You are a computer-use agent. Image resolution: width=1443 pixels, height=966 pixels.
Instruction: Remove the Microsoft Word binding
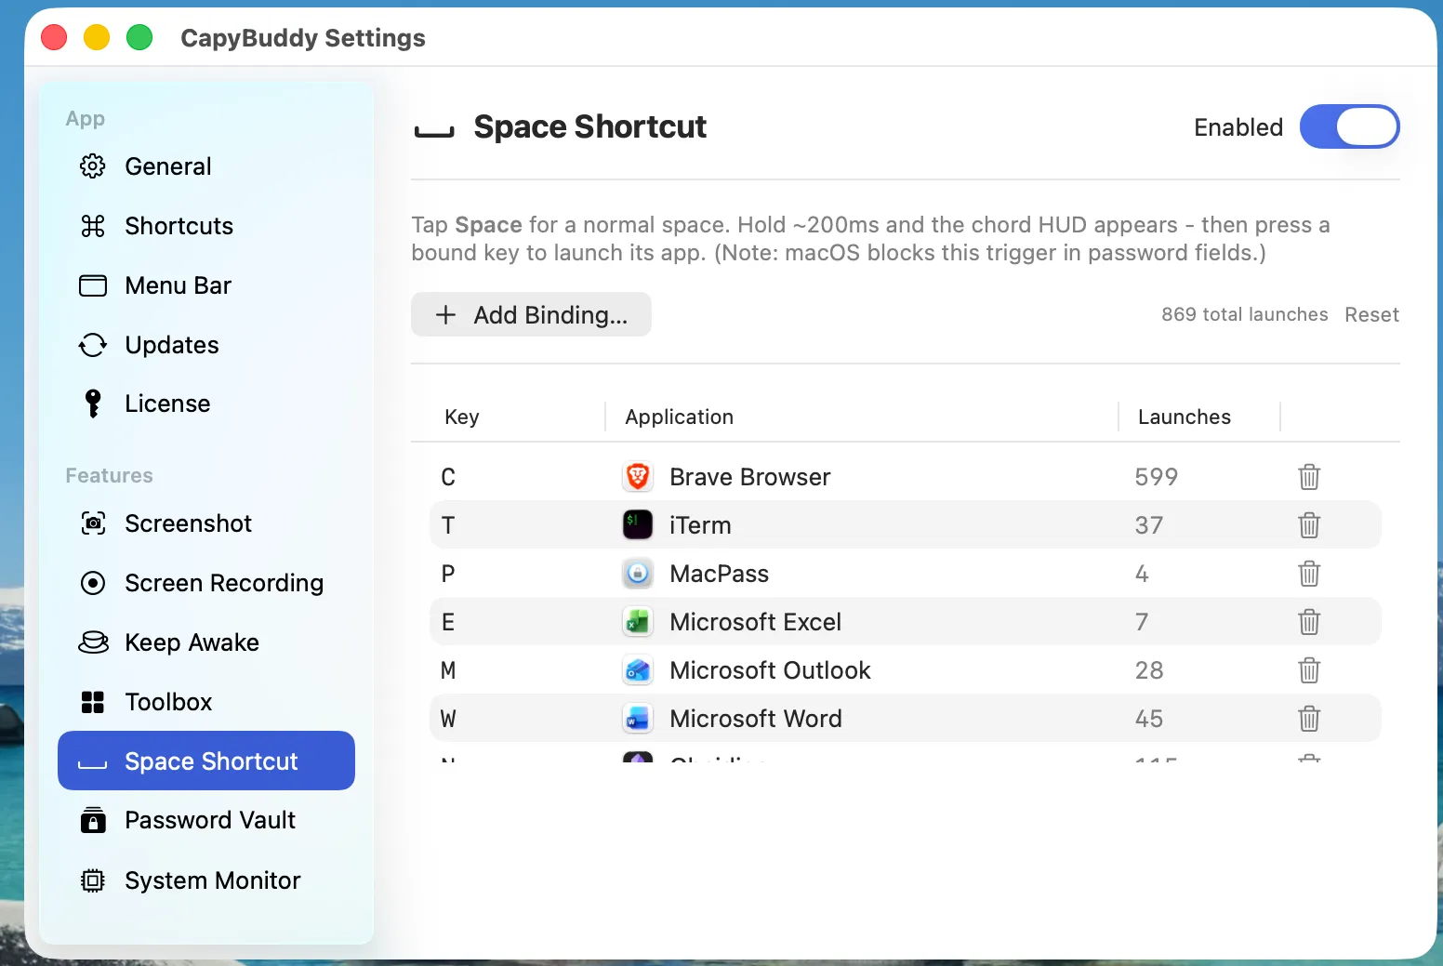[x=1309, y=719]
